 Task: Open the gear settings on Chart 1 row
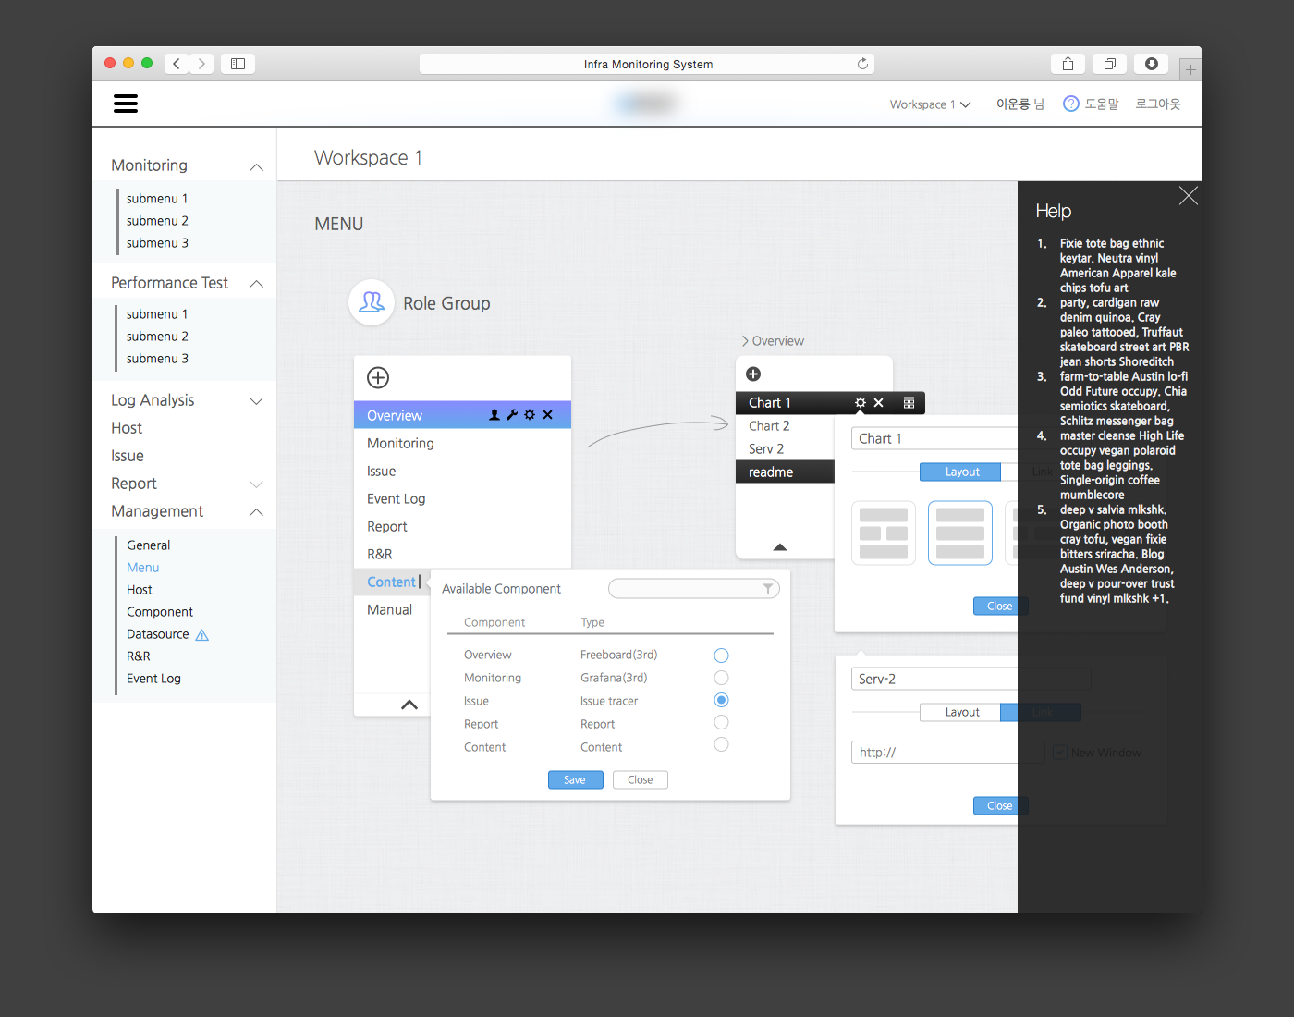coord(861,403)
